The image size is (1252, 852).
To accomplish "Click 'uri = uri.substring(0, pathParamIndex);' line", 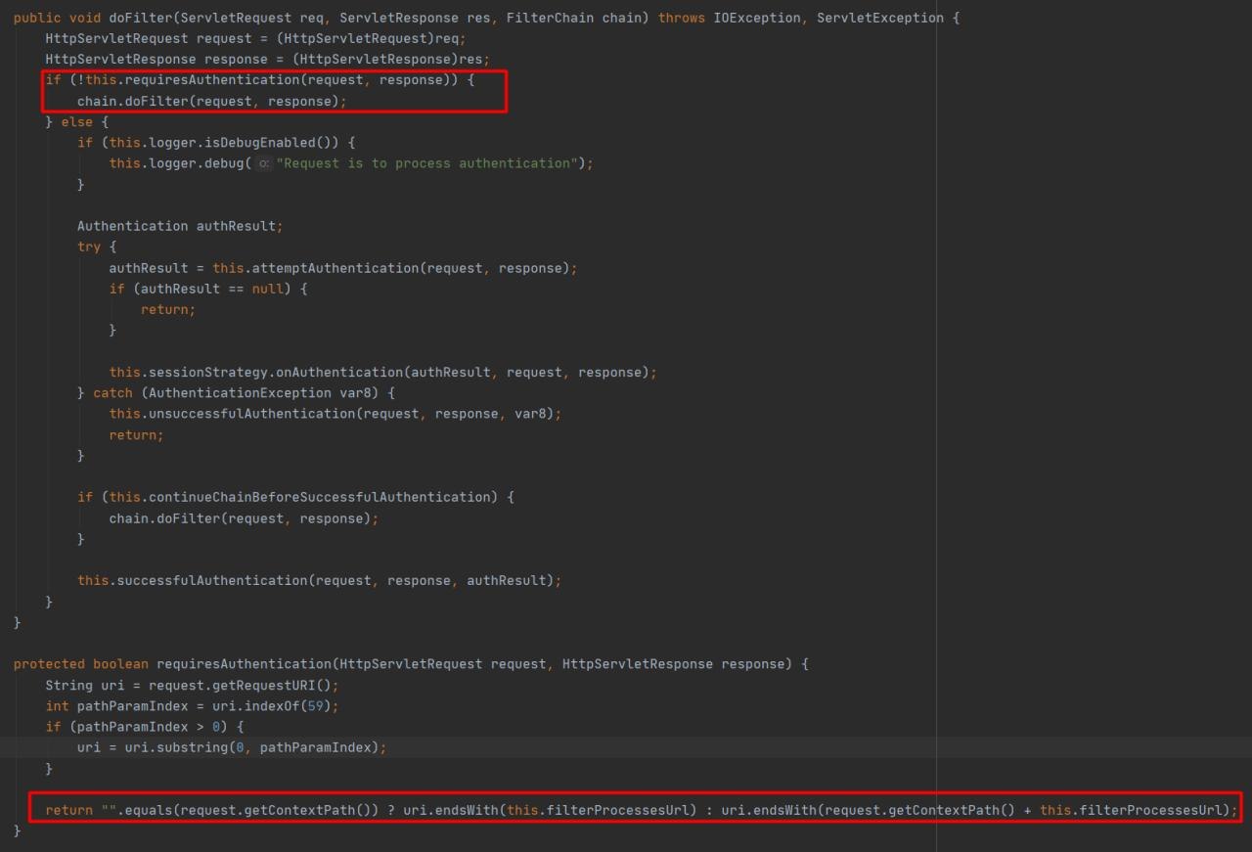I will 232,747.
